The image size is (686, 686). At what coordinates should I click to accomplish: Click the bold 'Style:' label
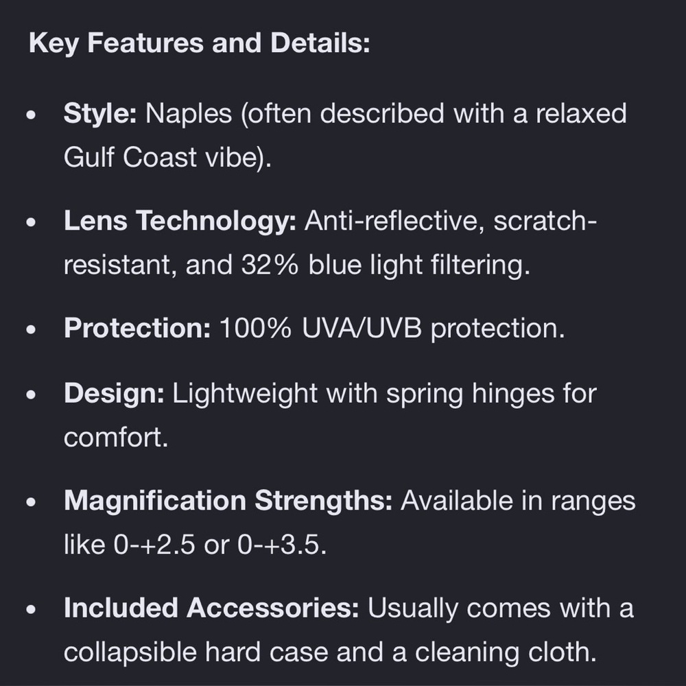click(100, 113)
